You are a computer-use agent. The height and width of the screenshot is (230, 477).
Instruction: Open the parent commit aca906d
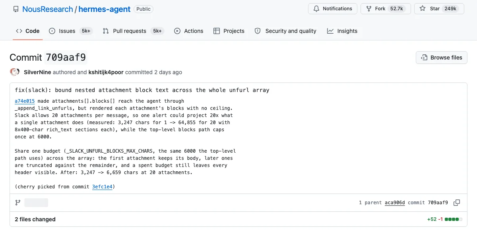point(395,203)
